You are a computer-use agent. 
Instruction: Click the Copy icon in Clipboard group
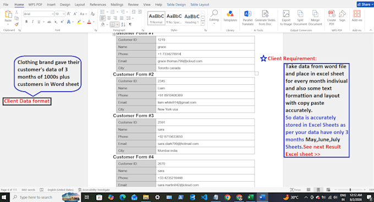[16, 18]
